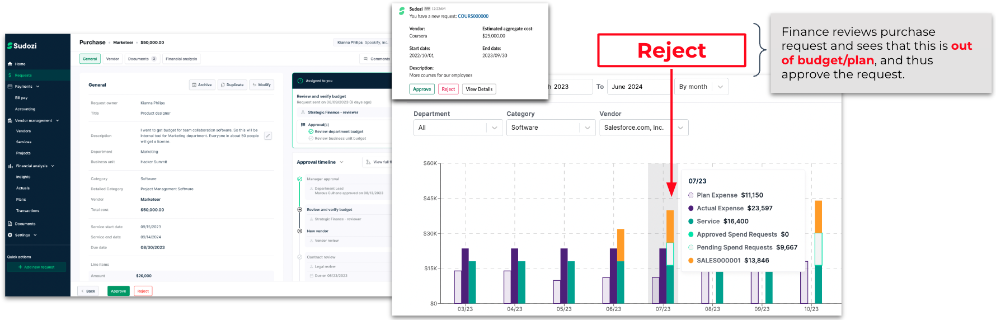
Task: Go to Bill pay in sidebar
Action: point(21,98)
